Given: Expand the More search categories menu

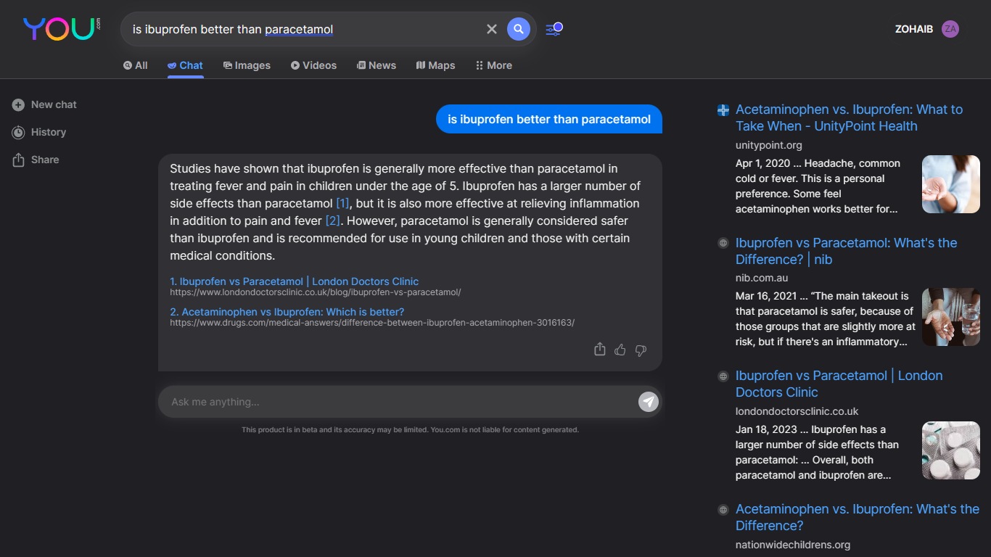Looking at the screenshot, I should pos(493,65).
